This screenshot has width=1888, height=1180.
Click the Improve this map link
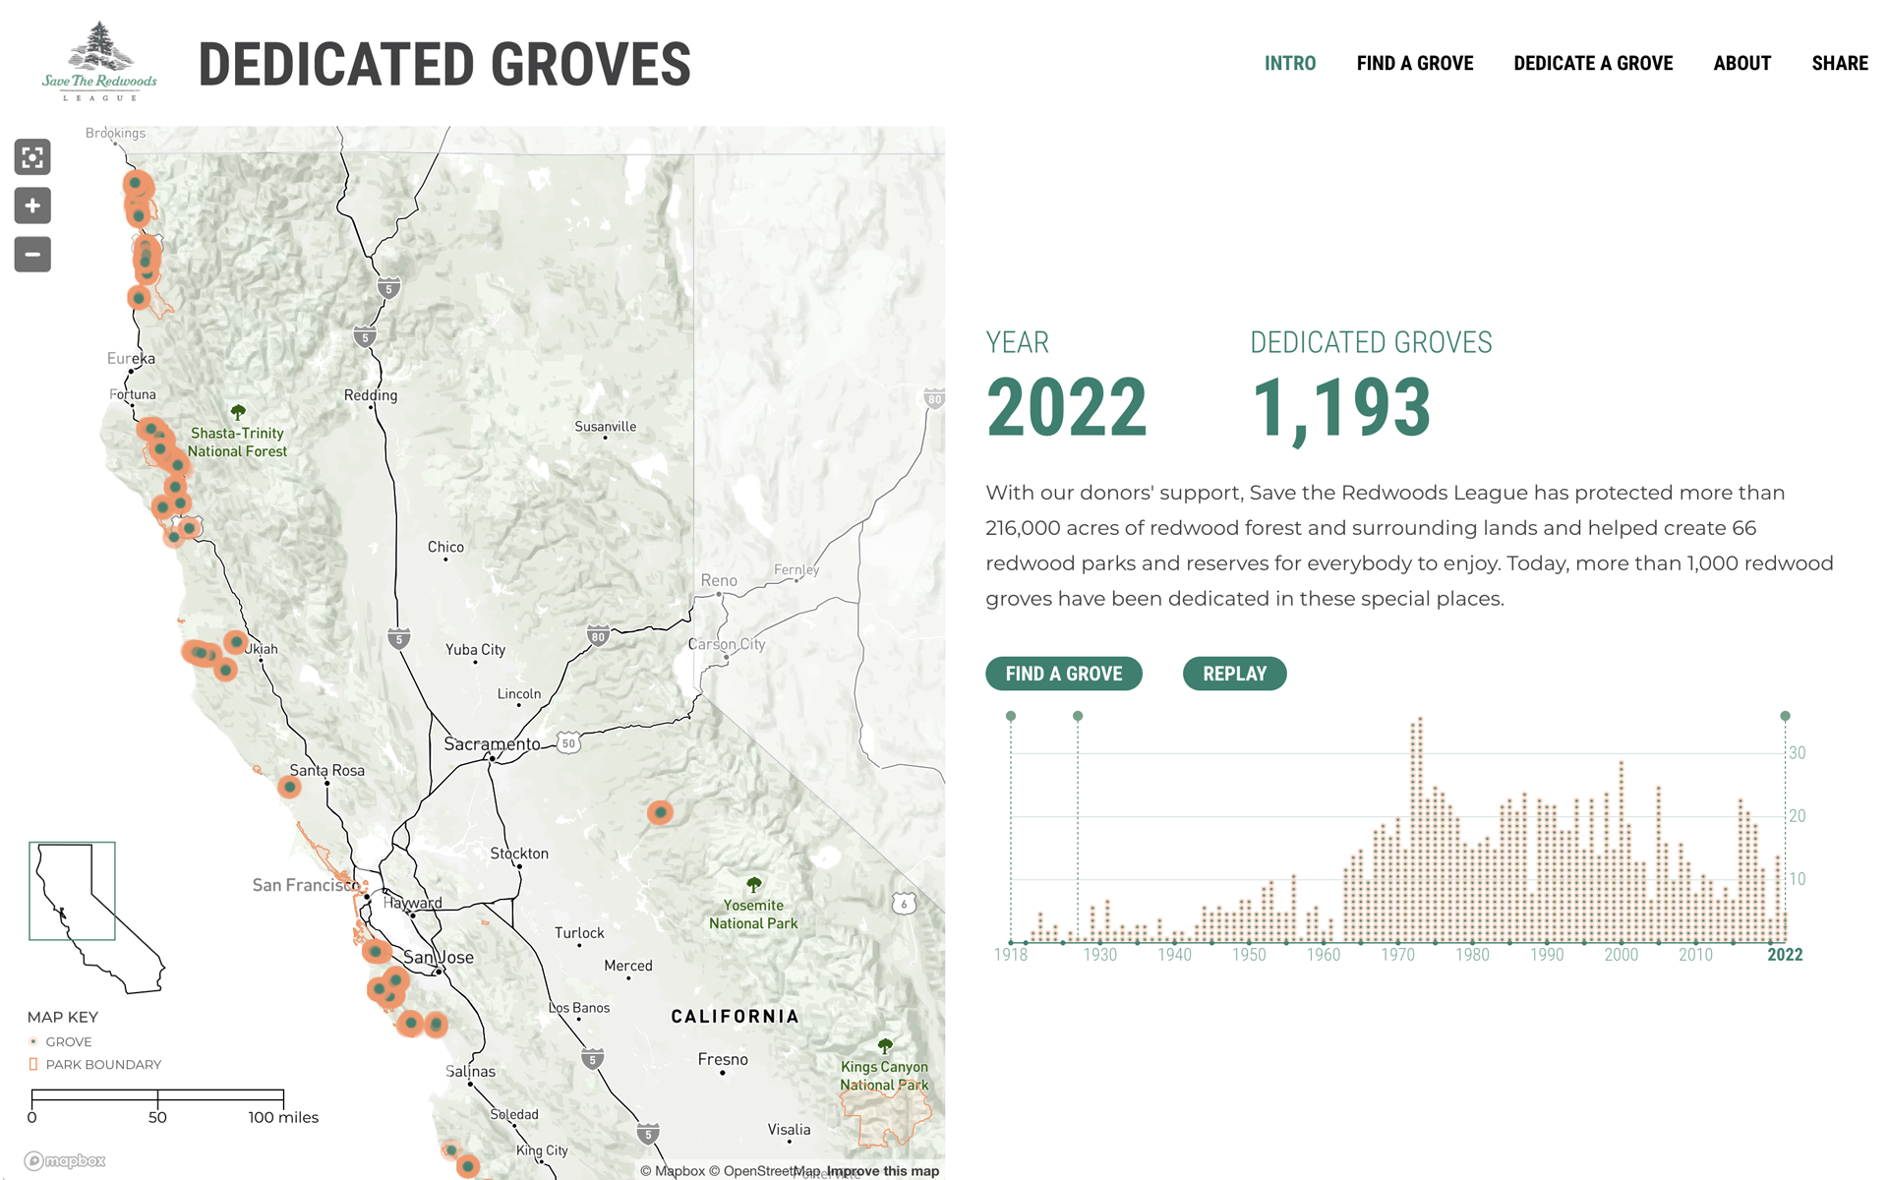(x=883, y=1170)
